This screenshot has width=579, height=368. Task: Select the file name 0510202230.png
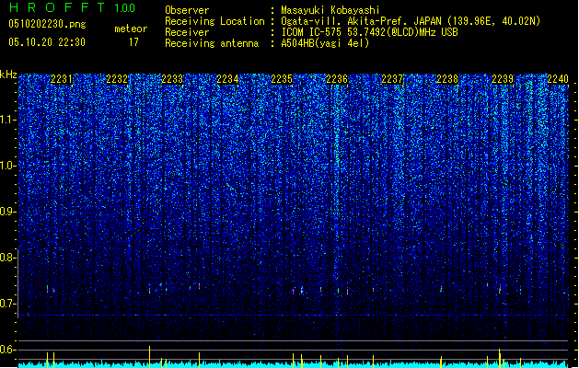tap(47, 24)
